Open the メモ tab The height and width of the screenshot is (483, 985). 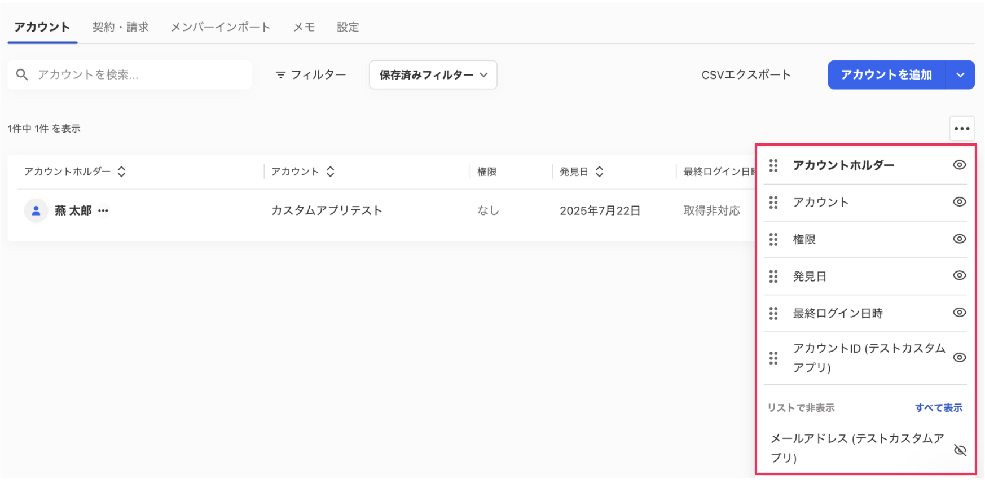pos(304,27)
